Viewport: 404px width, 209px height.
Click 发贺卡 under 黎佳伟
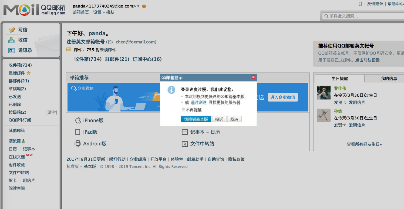(x=340, y=102)
